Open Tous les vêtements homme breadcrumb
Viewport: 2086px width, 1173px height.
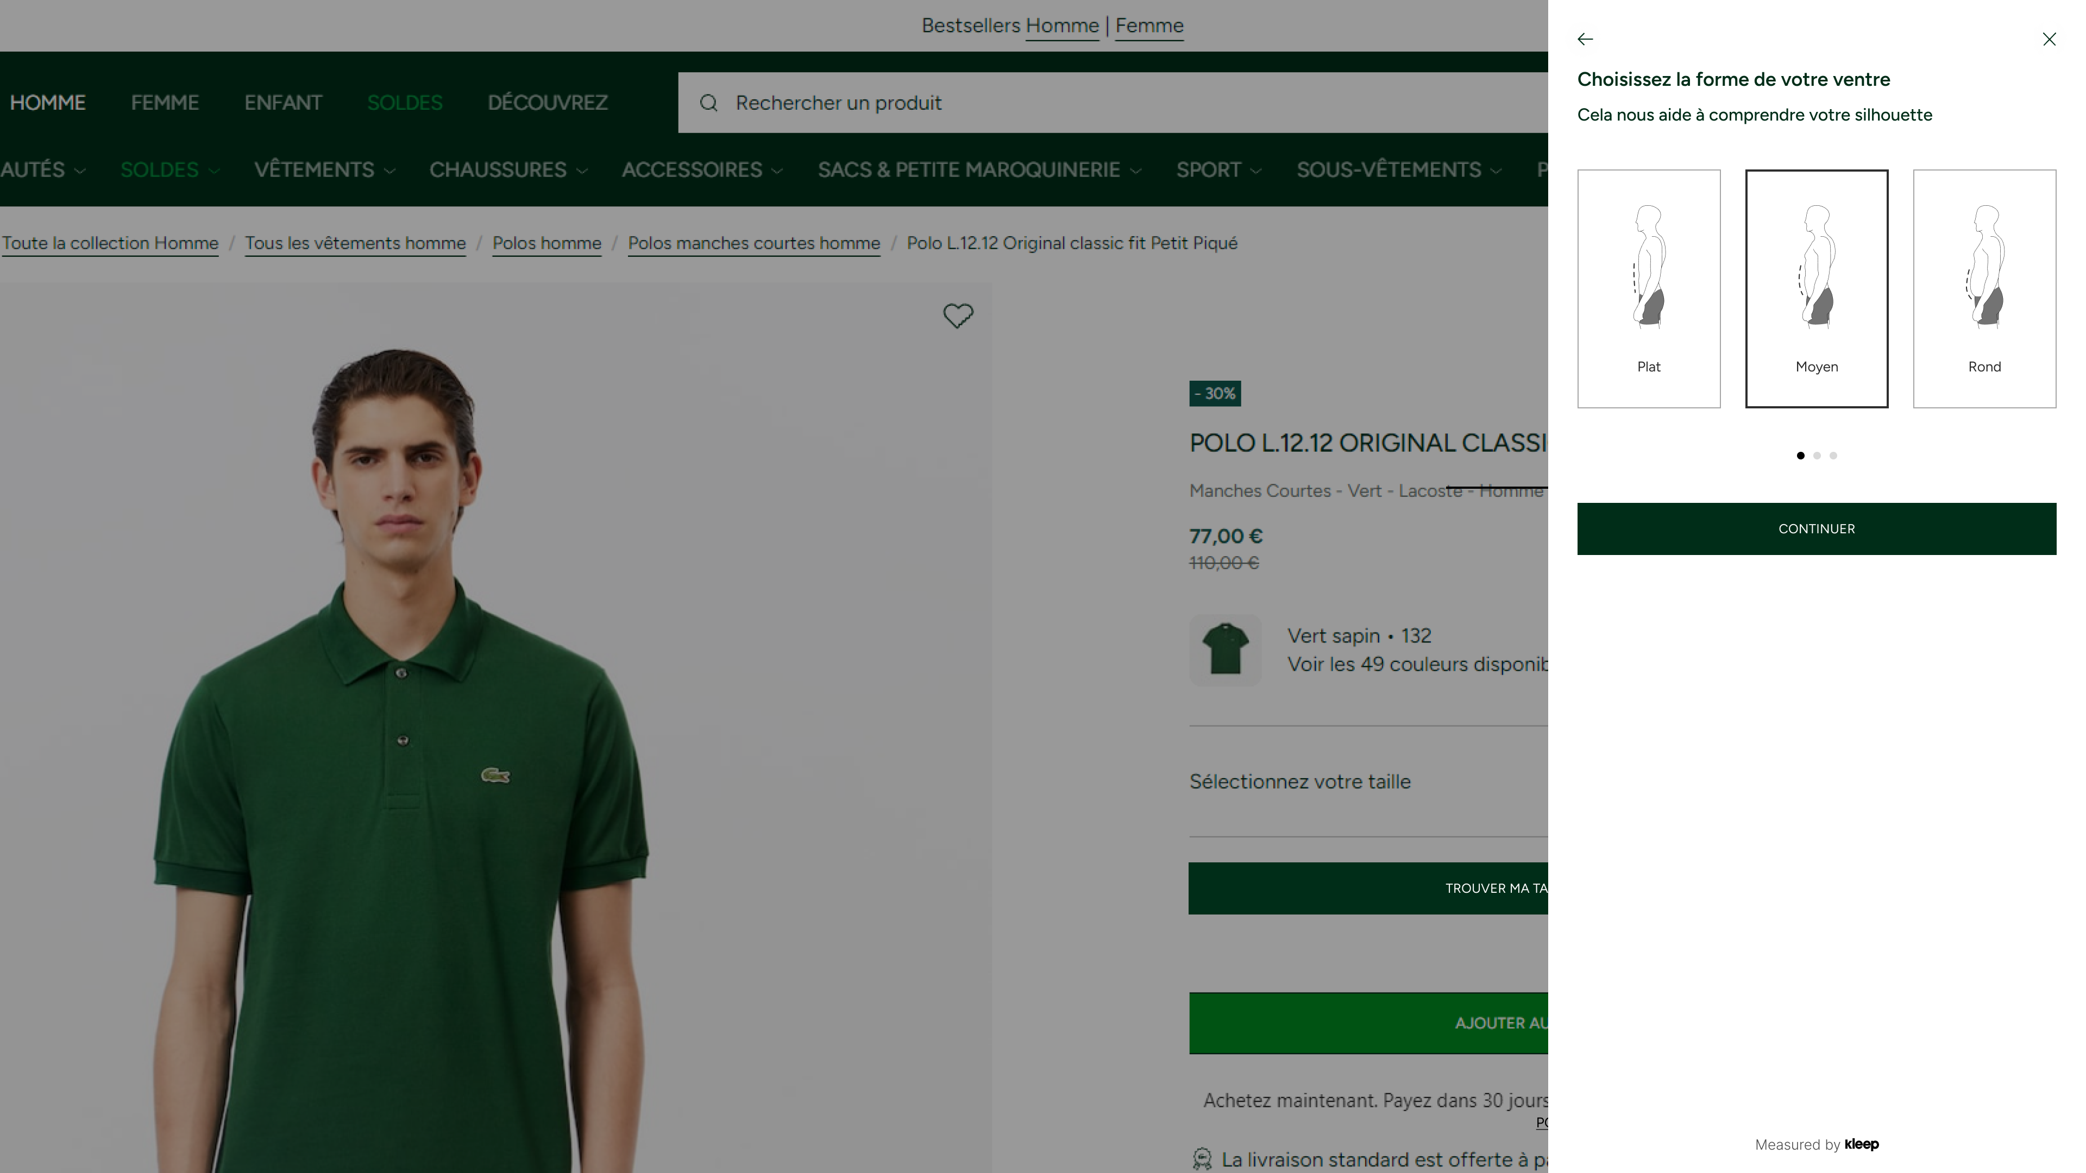tap(355, 243)
